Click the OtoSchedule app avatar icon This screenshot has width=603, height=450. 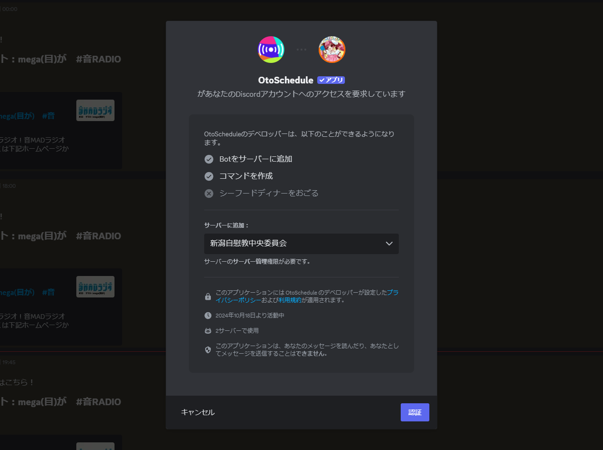coord(271,50)
